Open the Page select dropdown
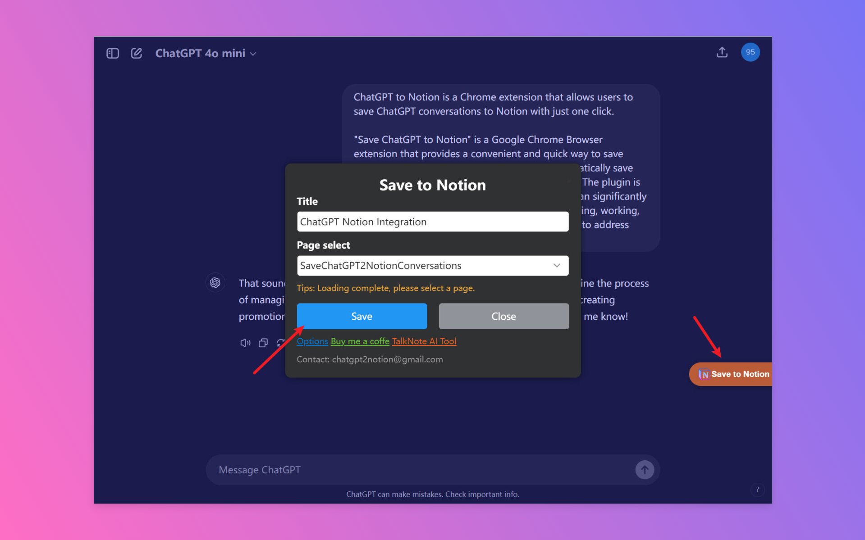Image resolution: width=865 pixels, height=540 pixels. point(432,266)
